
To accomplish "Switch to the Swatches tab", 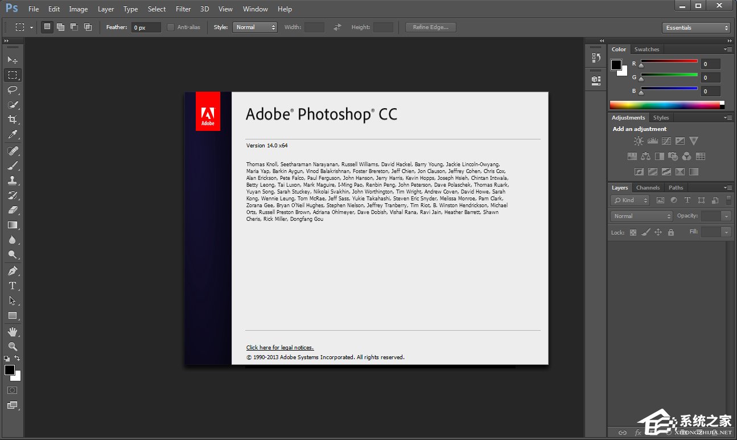I will (x=647, y=49).
